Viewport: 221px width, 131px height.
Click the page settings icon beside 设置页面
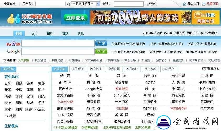point(203,4)
